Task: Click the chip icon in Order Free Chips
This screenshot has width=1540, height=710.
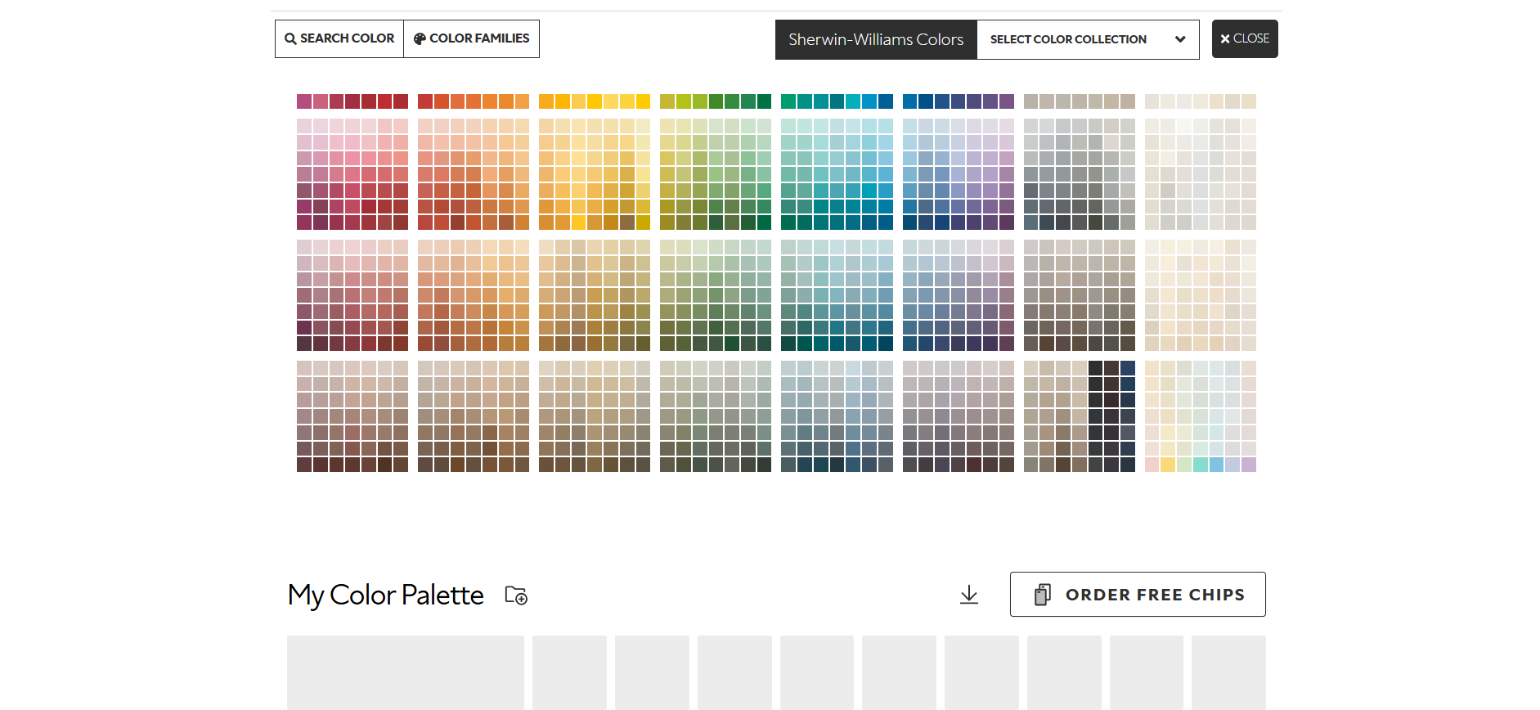Action: click(x=1043, y=595)
